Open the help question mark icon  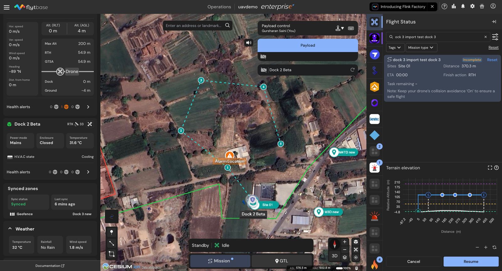pyautogui.click(x=444, y=6)
